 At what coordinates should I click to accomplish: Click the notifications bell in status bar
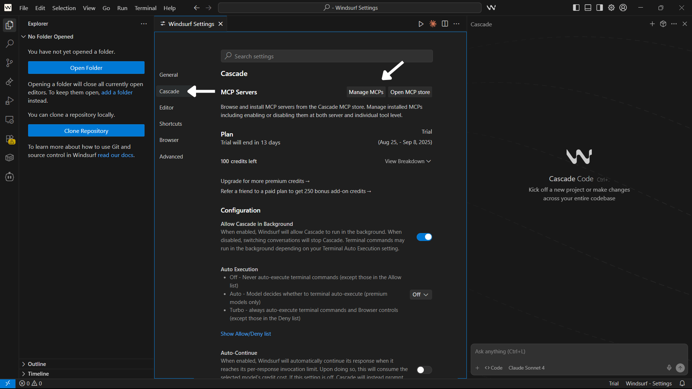click(x=682, y=383)
